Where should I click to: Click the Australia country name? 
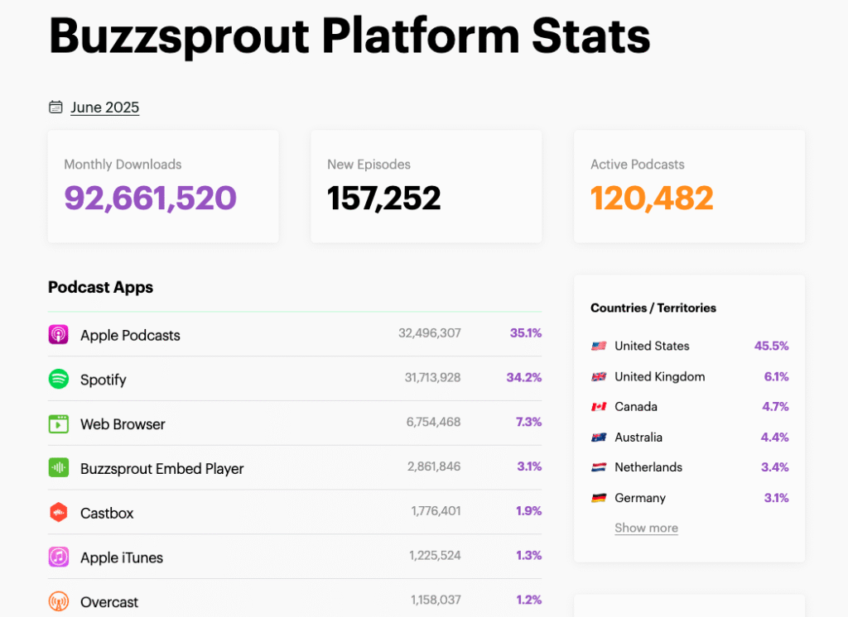tap(638, 437)
